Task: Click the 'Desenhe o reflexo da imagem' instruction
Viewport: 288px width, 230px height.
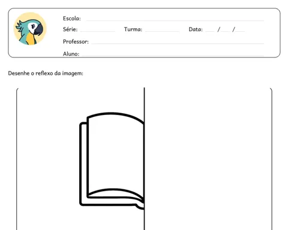Action: click(46, 73)
